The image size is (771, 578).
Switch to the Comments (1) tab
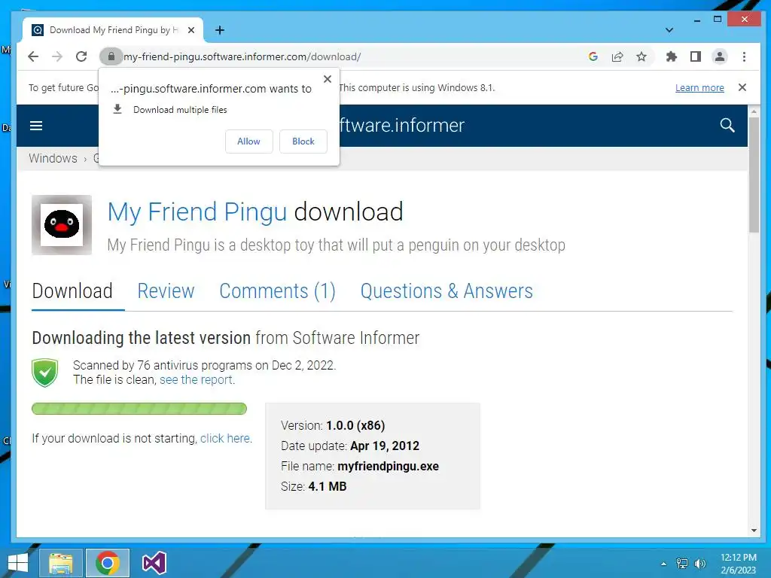(x=277, y=291)
